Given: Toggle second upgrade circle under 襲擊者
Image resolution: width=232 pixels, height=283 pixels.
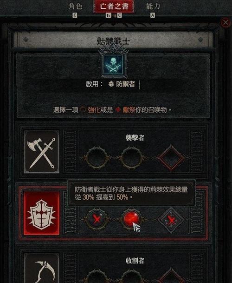Looking at the screenshot, I should [x=132, y=158].
